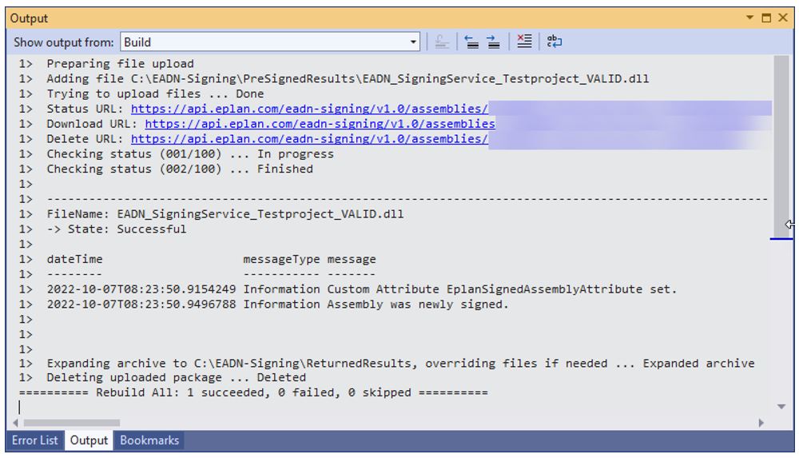Click the vertical scrollbar thumb
Image resolution: width=799 pixels, height=458 pixels.
pyautogui.click(x=781, y=144)
